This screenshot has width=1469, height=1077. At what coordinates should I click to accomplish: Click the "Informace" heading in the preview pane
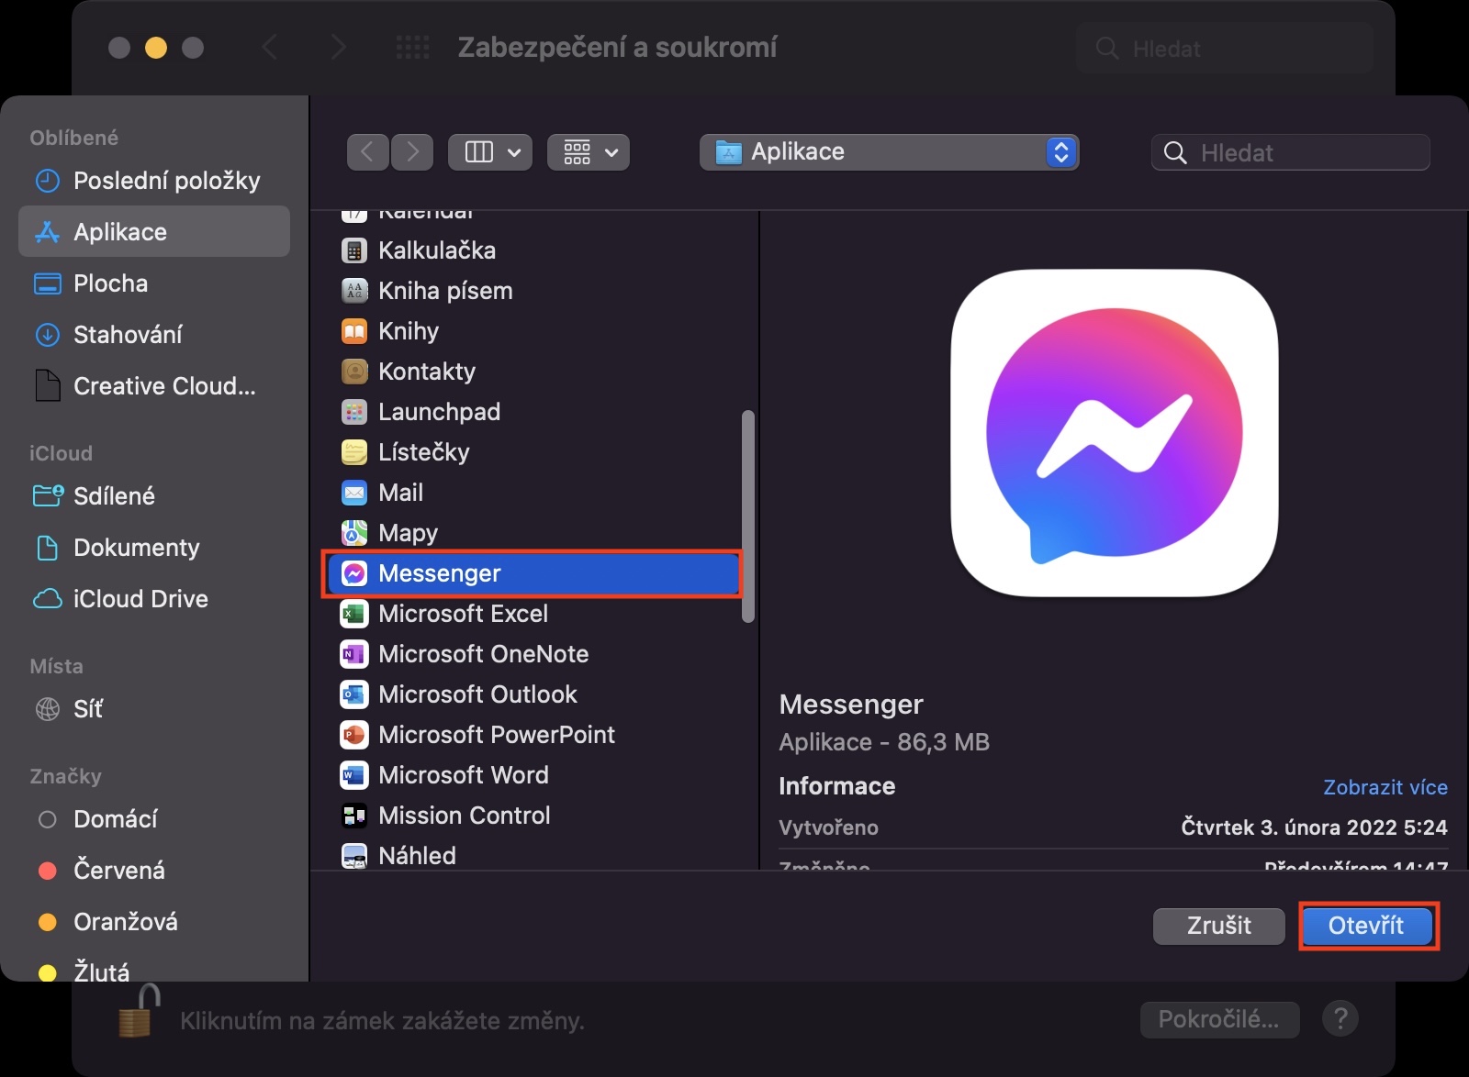pyautogui.click(x=837, y=786)
